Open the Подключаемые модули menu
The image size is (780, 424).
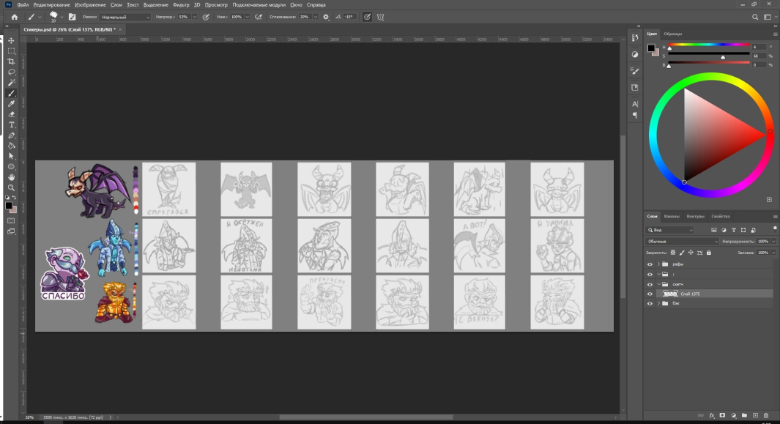click(259, 4)
